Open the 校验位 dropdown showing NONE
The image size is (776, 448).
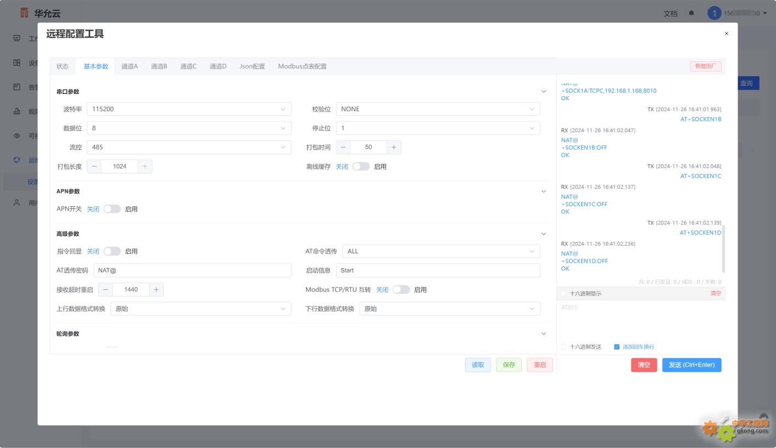(438, 109)
